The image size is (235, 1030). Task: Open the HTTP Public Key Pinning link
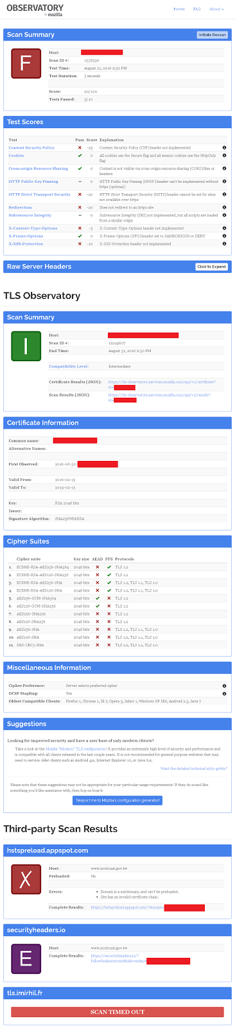coord(33,182)
